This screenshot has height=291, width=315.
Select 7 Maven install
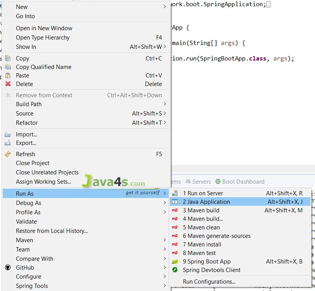[240, 244]
